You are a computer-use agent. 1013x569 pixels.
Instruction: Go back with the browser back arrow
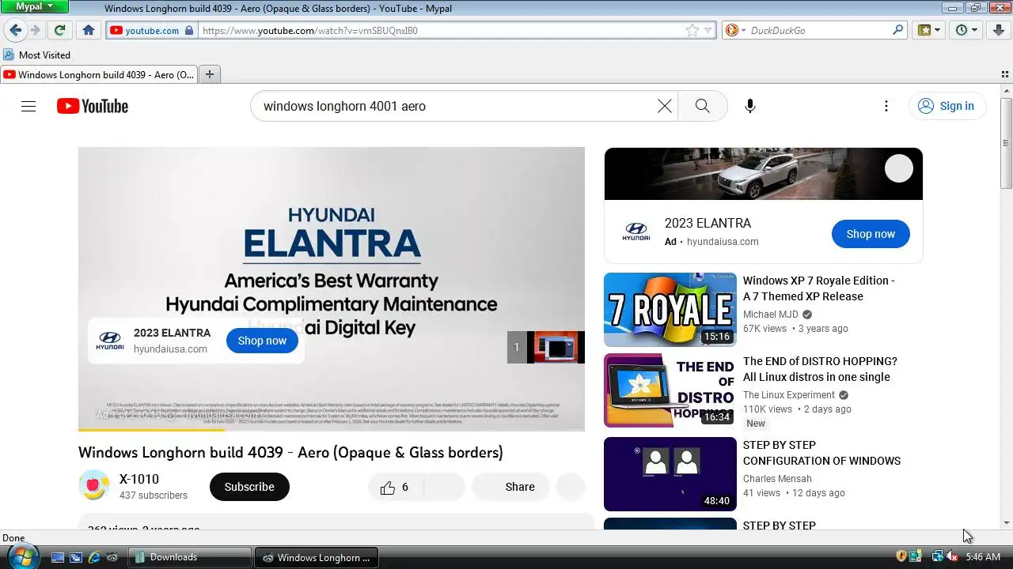[15, 30]
